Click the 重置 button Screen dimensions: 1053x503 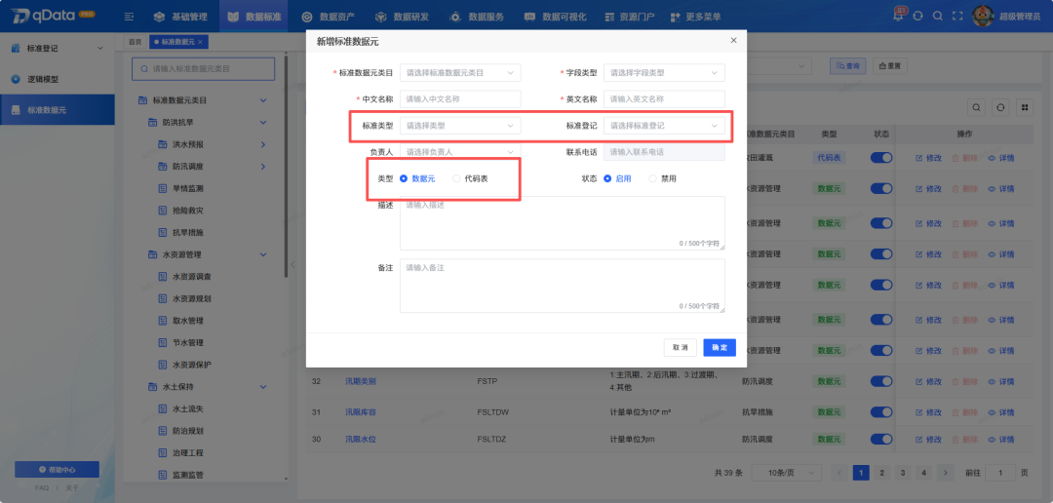coord(890,66)
